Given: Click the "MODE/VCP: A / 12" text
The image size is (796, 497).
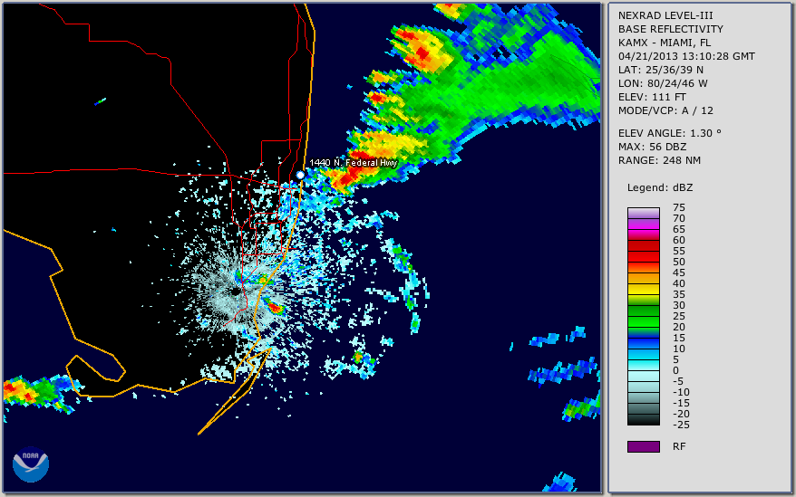Looking at the screenshot, I should (x=665, y=110).
